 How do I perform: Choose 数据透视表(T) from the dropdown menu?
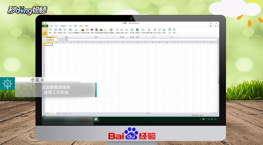click(x=50, y=37)
